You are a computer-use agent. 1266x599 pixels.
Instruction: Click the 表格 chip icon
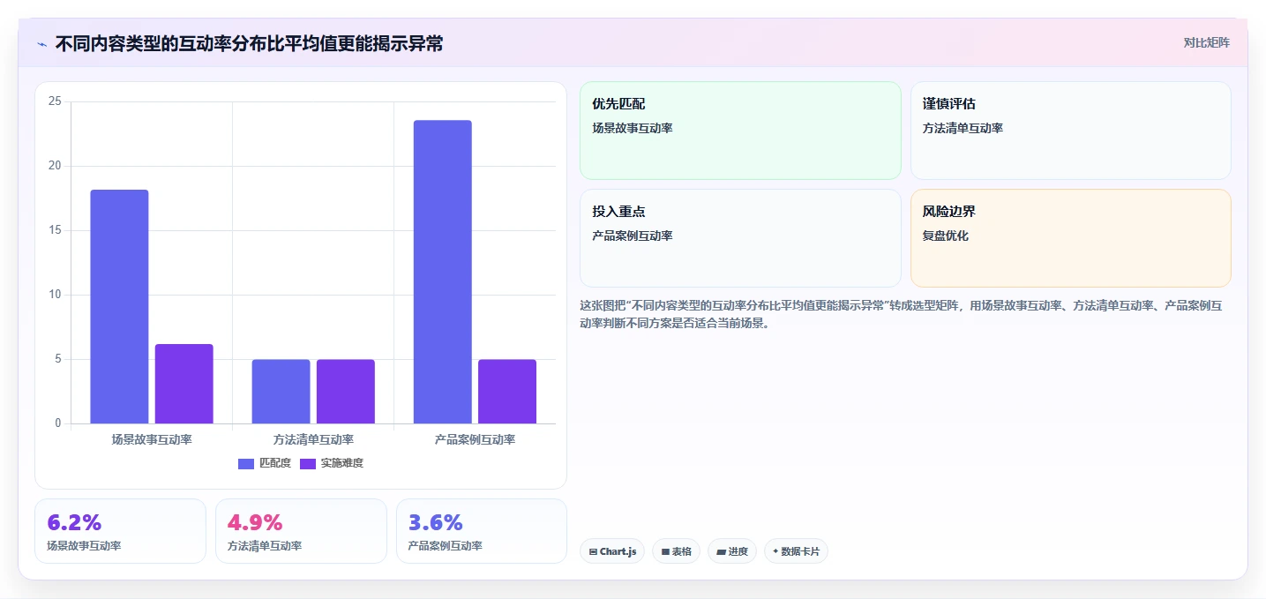[665, 552]
